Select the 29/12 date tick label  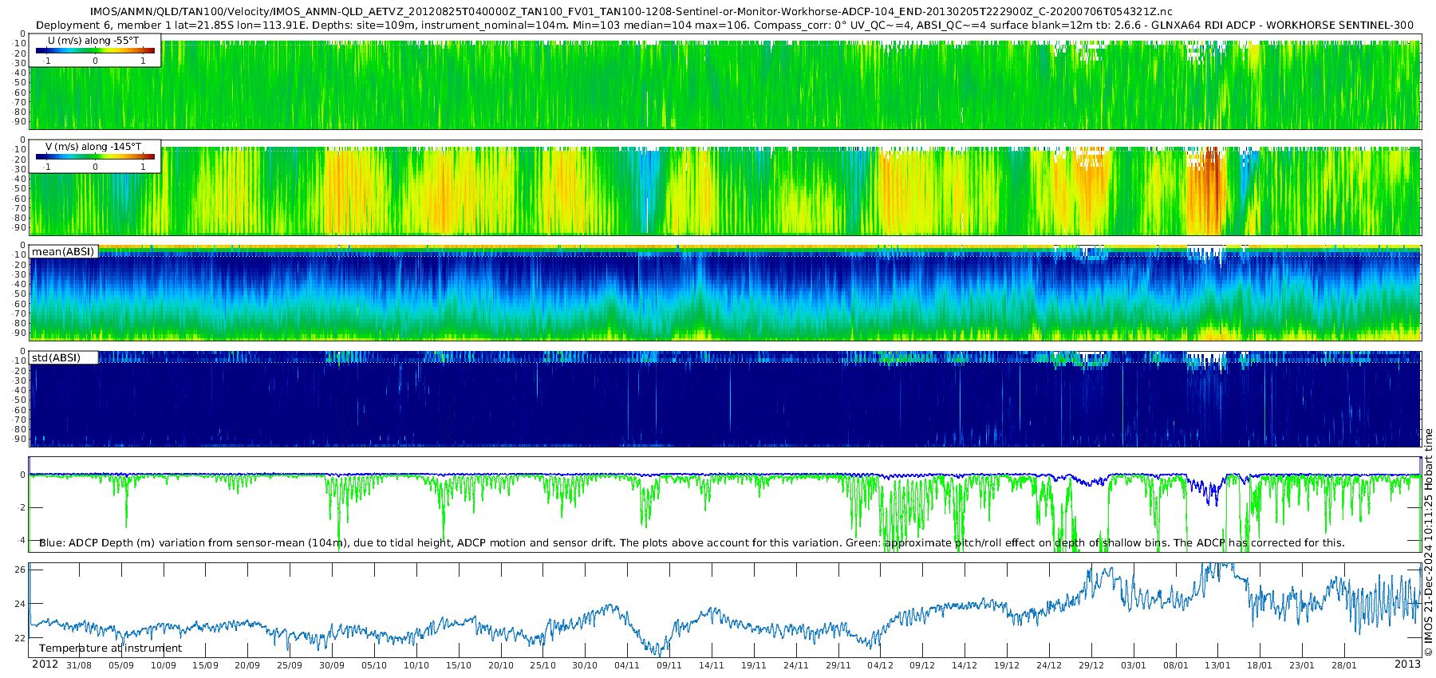tap(1091, 665)
